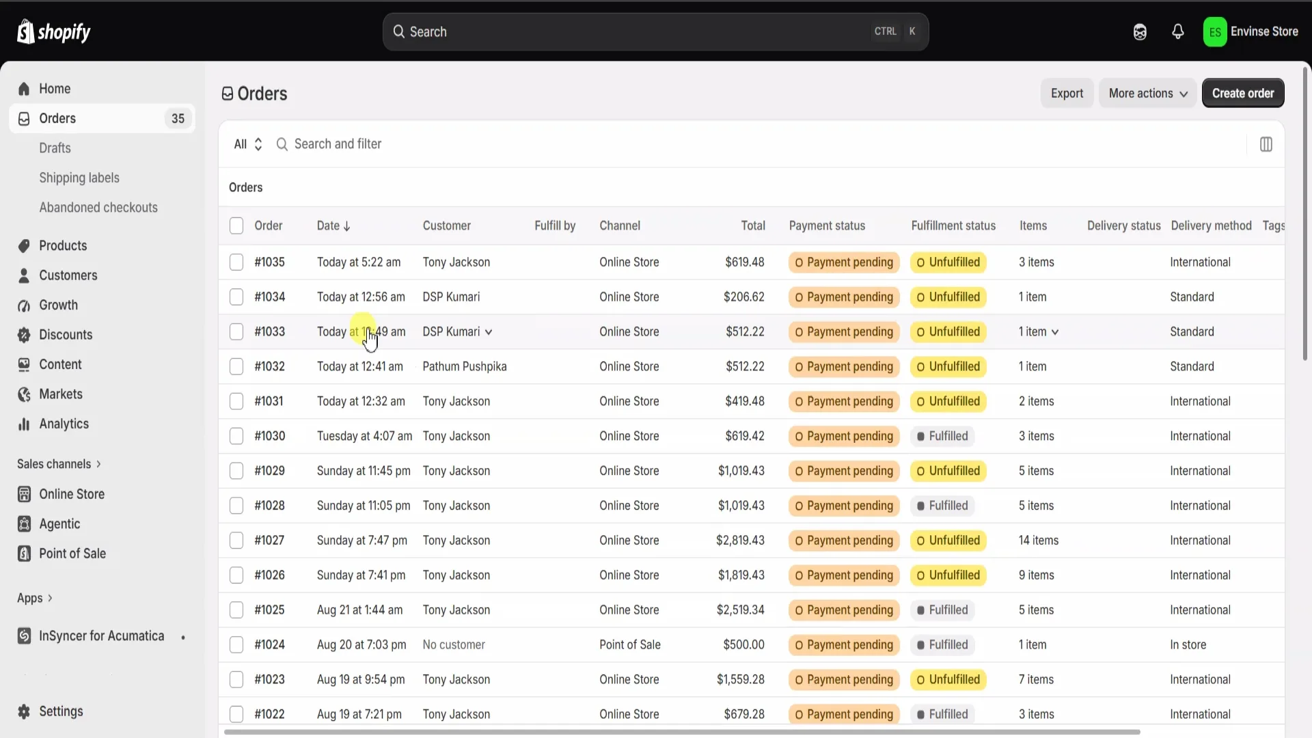Click the Analytics bar chart icon
Screen dimensions: 1312x738
click(24, 424)
